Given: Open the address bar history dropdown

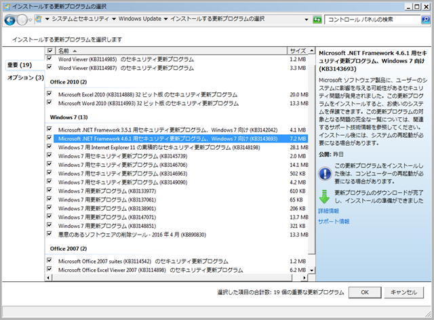Looking at the screenshot, I should (x=307, y=20).
